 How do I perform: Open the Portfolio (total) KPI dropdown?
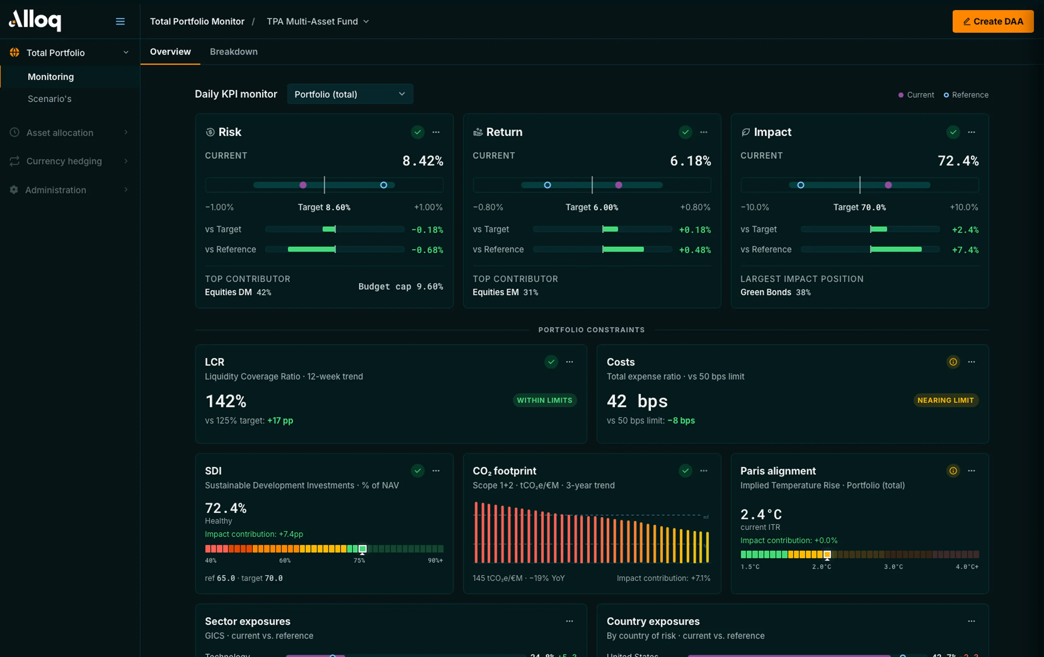(350, 94)
